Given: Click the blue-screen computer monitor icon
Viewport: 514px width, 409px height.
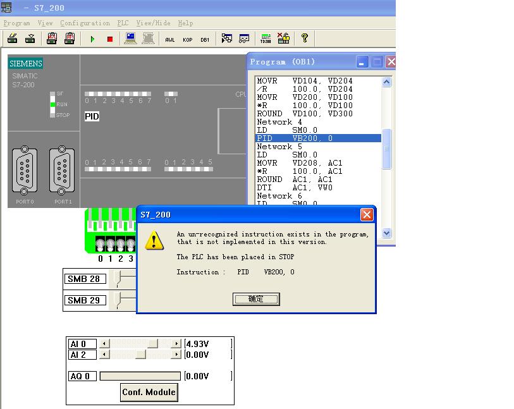Looking at the screenshot, I should point(130,39).
